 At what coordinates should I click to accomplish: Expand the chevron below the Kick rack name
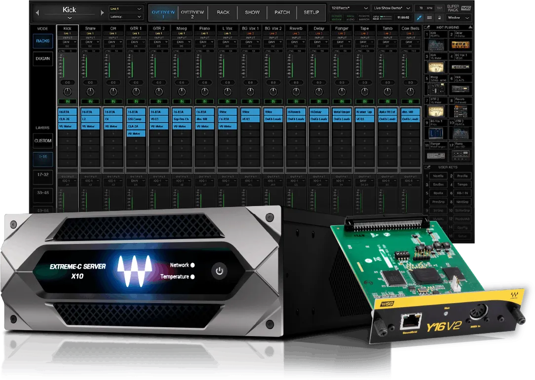(x=70, y=18)
